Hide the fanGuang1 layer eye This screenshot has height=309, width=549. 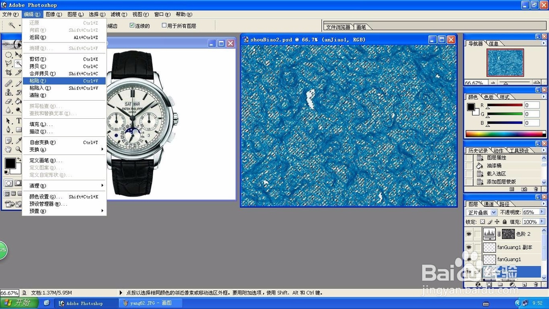[469, 259]
